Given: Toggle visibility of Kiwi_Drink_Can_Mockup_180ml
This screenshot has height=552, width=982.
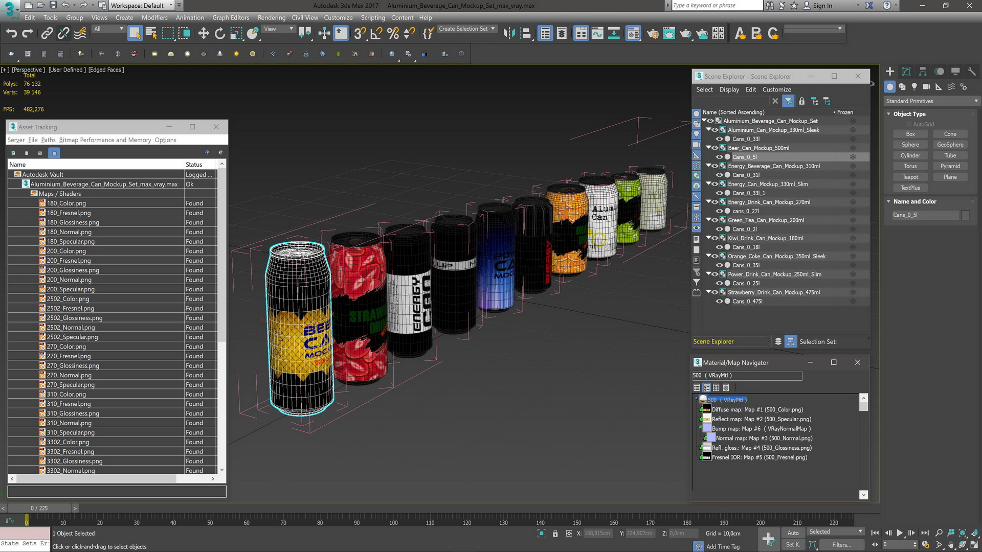Looking at the screenshot, I should (x=715, y=238).
